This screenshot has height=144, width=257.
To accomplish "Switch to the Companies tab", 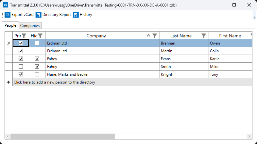I will click(x=30, y=26).
